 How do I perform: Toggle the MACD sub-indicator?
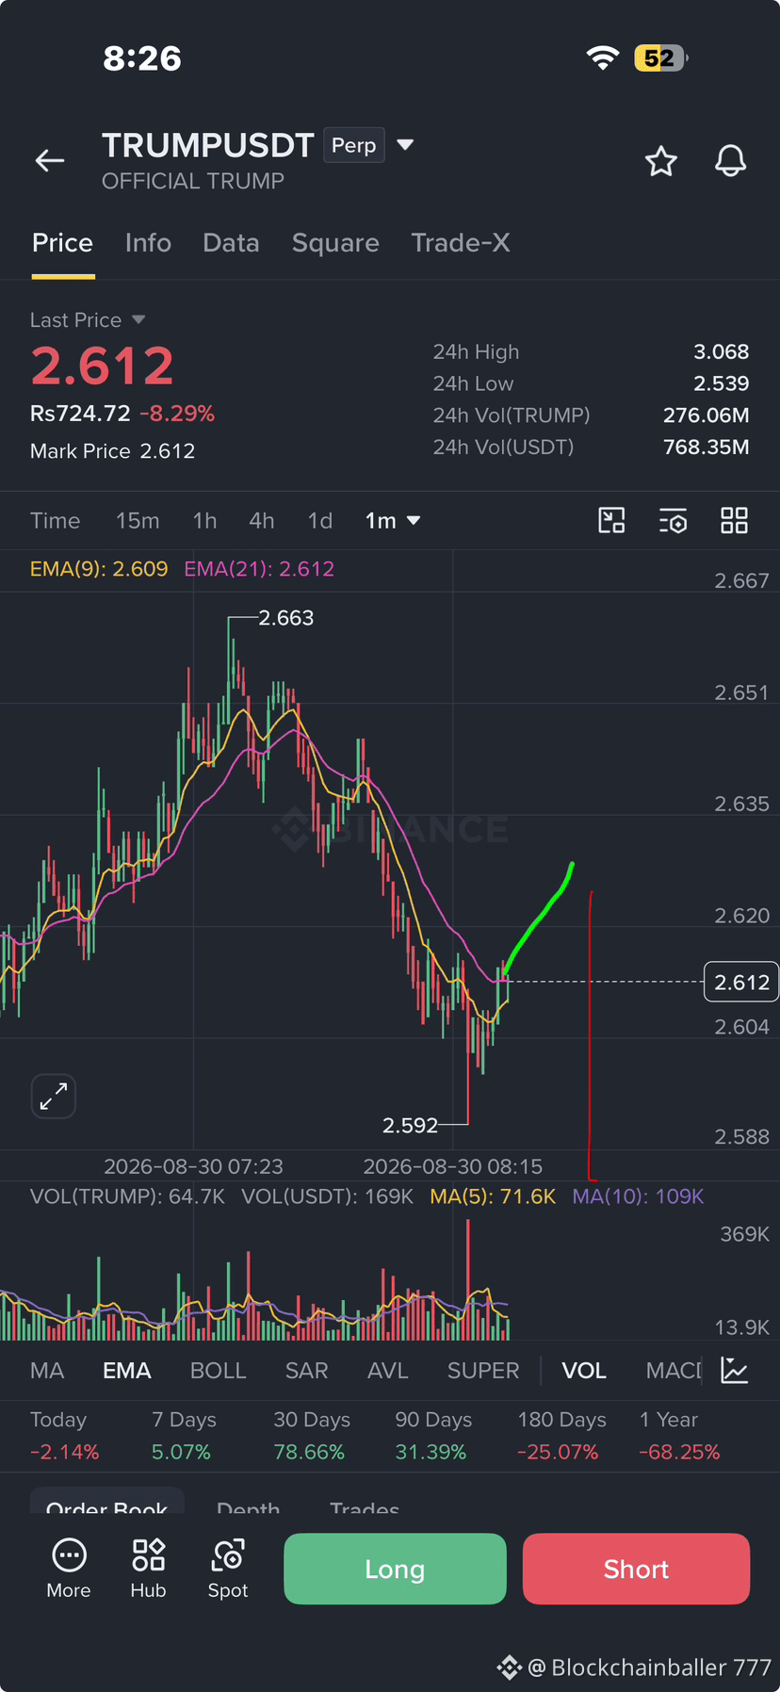pos(674,1370)
